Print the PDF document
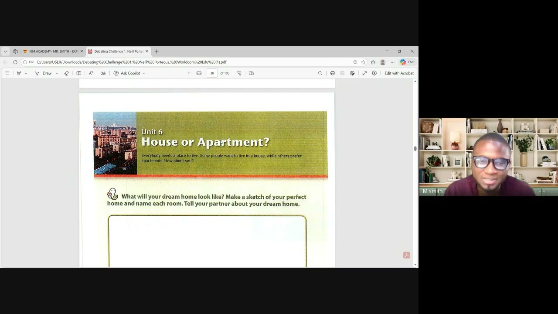 coord(333,73)
